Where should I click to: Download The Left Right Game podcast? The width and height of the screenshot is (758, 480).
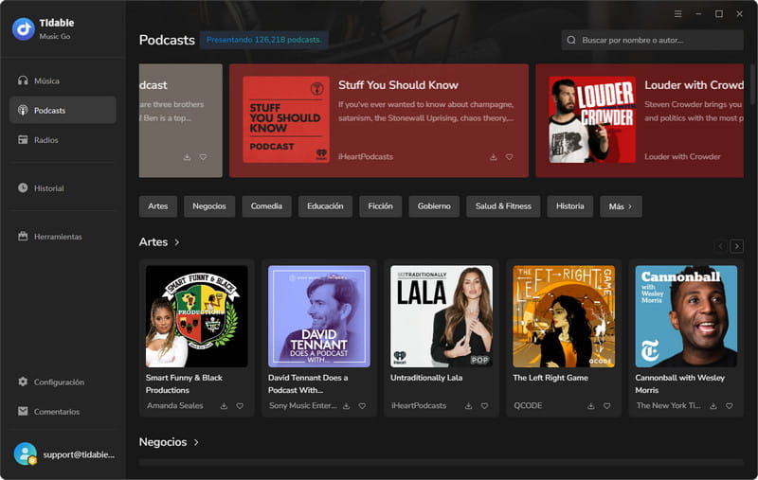pos(590,406)
